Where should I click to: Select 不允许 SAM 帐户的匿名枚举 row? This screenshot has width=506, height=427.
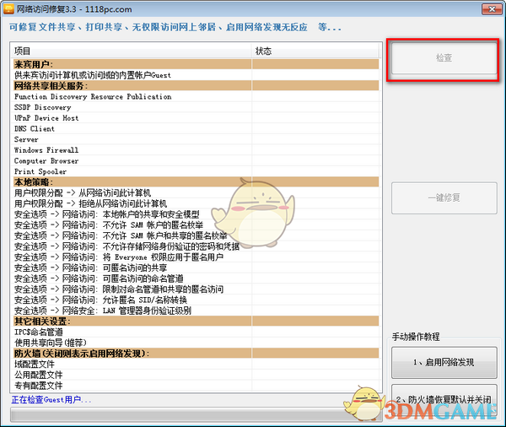tap(196, 224)
